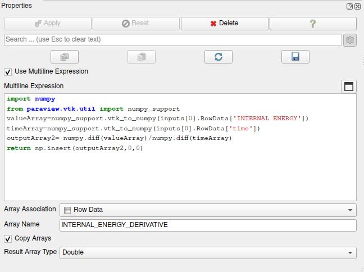Delete the current filter
The height and width of the screenshot is (272, 364).
(225, 24)
